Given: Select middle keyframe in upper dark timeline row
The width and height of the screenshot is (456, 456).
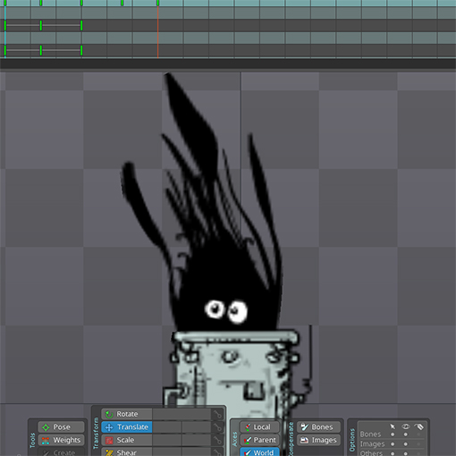Looking at the screenshot, I should click(x=41, y=25).
